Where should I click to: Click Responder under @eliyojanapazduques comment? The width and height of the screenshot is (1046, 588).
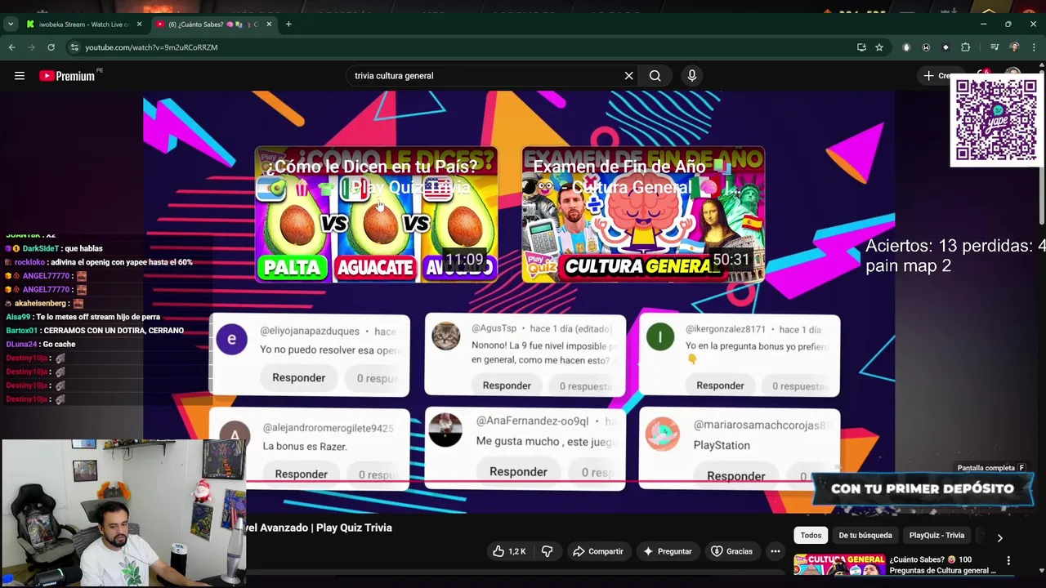298,378
